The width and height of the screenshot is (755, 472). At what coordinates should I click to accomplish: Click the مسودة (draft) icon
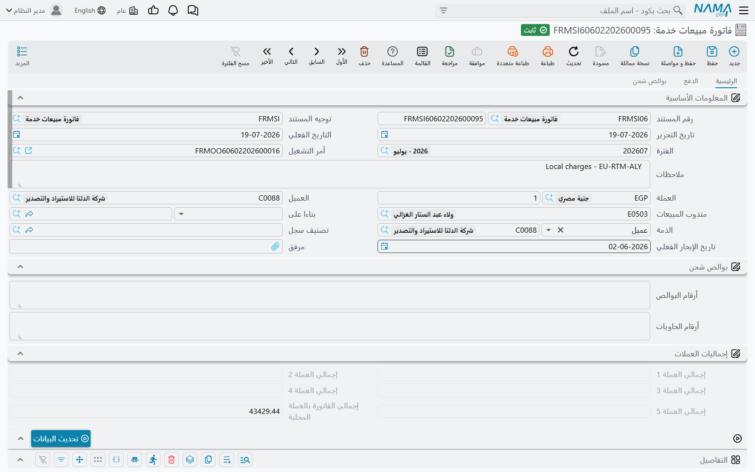(600, 51)
